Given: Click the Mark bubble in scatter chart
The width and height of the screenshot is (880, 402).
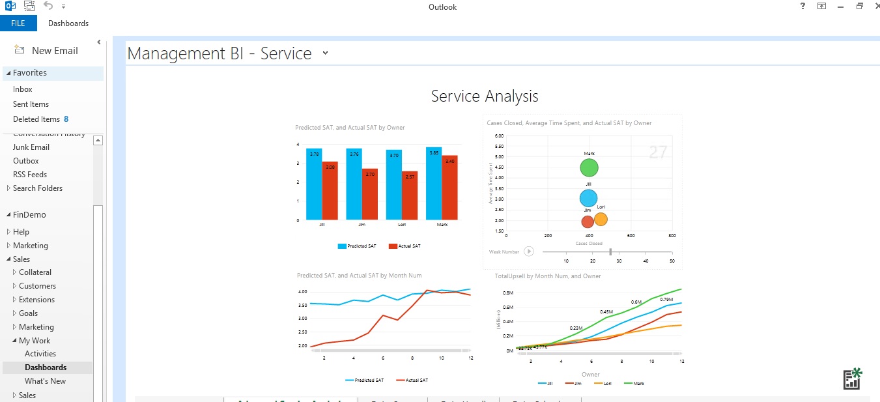Looking at the screenshot, I should (x=589, y=168).
